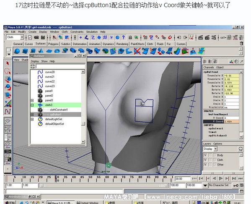Pick the Lasso select tool
This screenshot has width=251, height=204.
[x=8, y=71]
